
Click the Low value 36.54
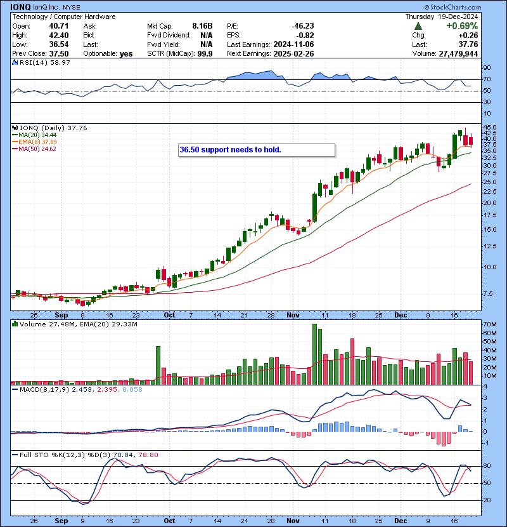(59, 44)
